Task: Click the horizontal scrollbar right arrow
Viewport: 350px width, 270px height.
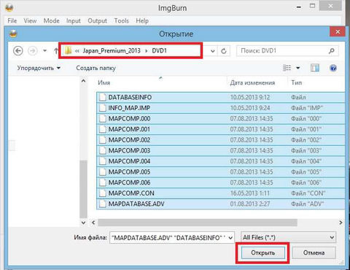Action: [341, 223]
